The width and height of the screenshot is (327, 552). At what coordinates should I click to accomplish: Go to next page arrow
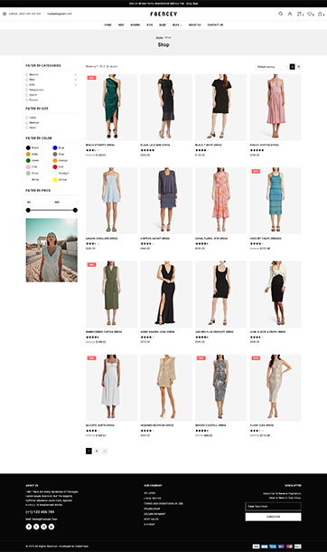tap(104, 451)
